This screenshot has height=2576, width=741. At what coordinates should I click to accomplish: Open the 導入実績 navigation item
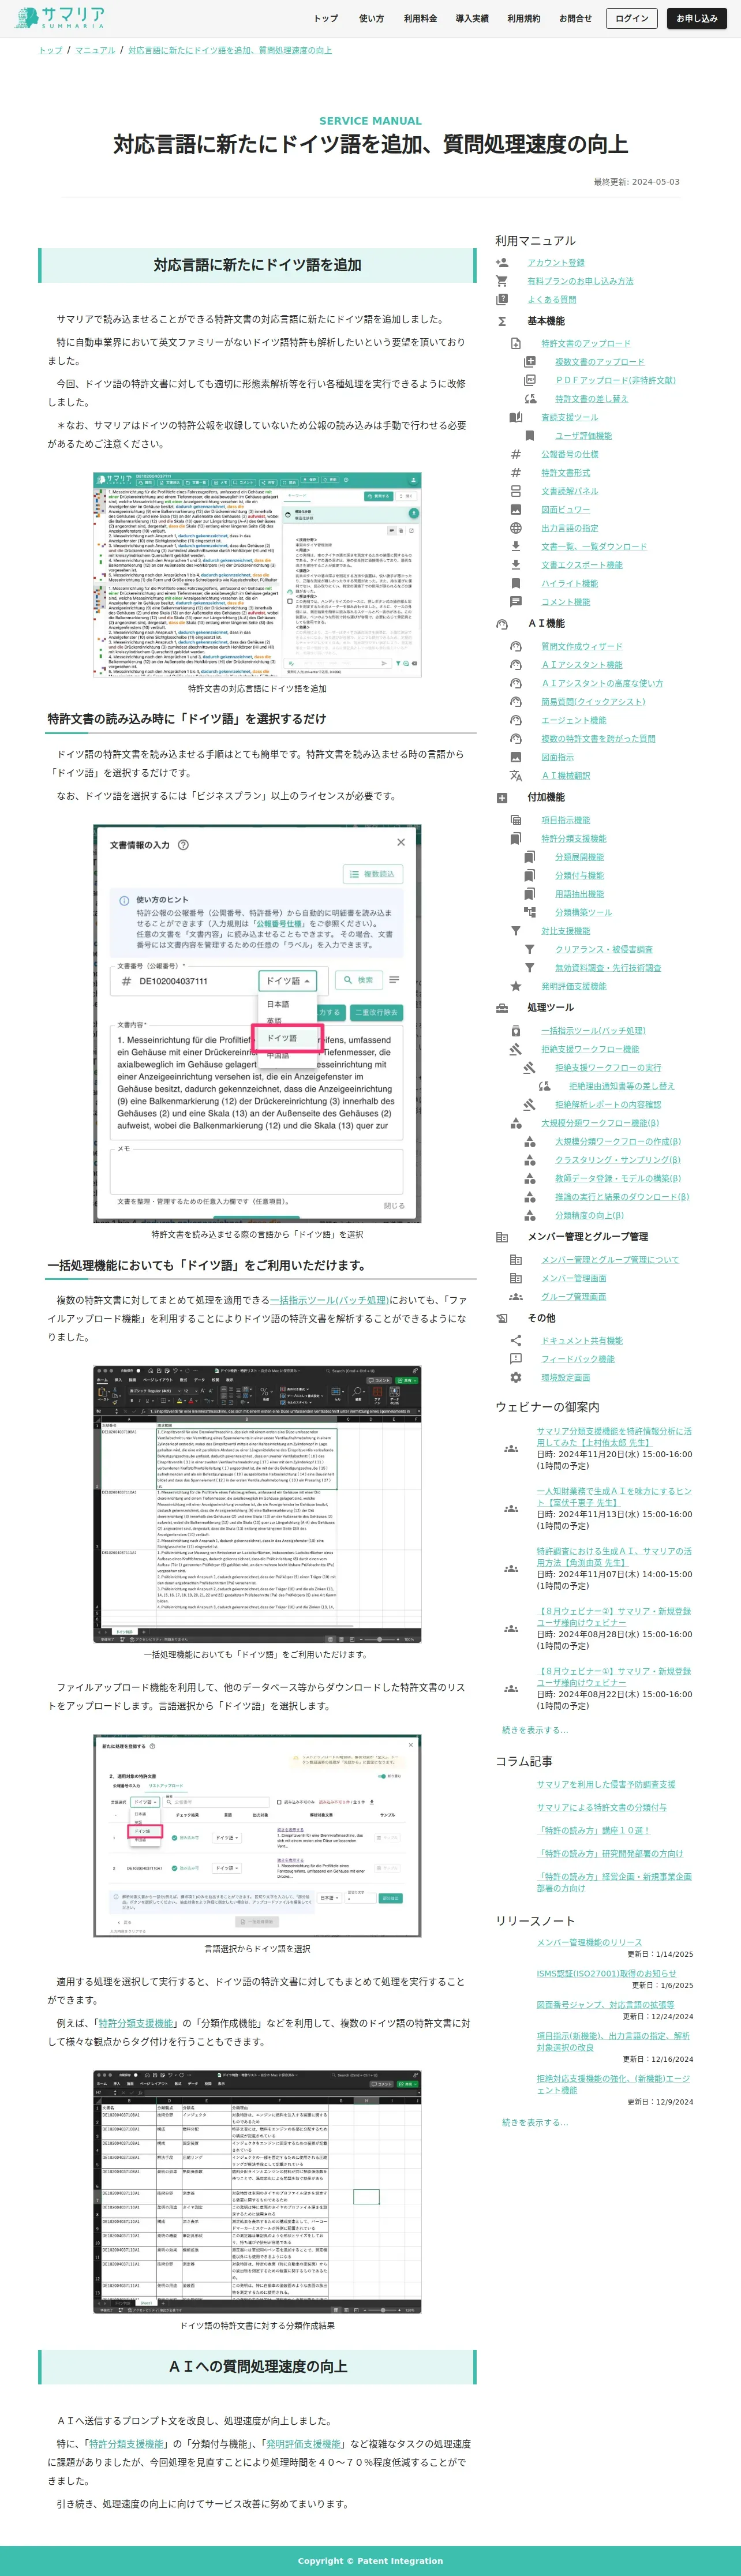click(x=472, y=19)
